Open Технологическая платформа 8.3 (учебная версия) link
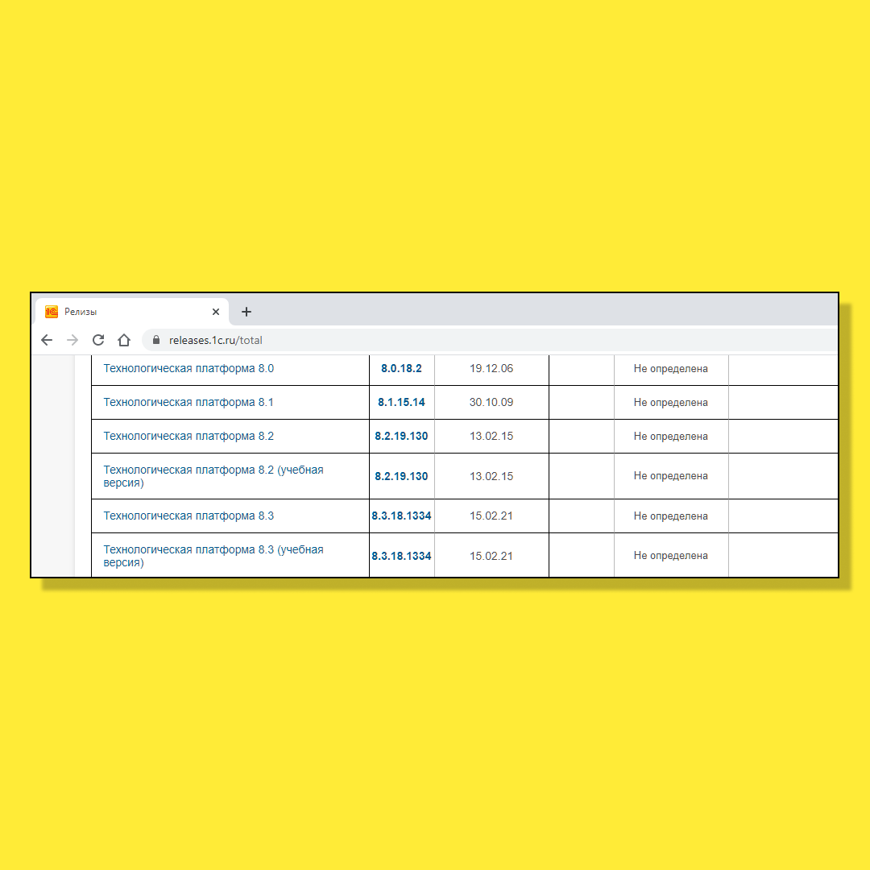870x870 pixels. pos(213,556)
